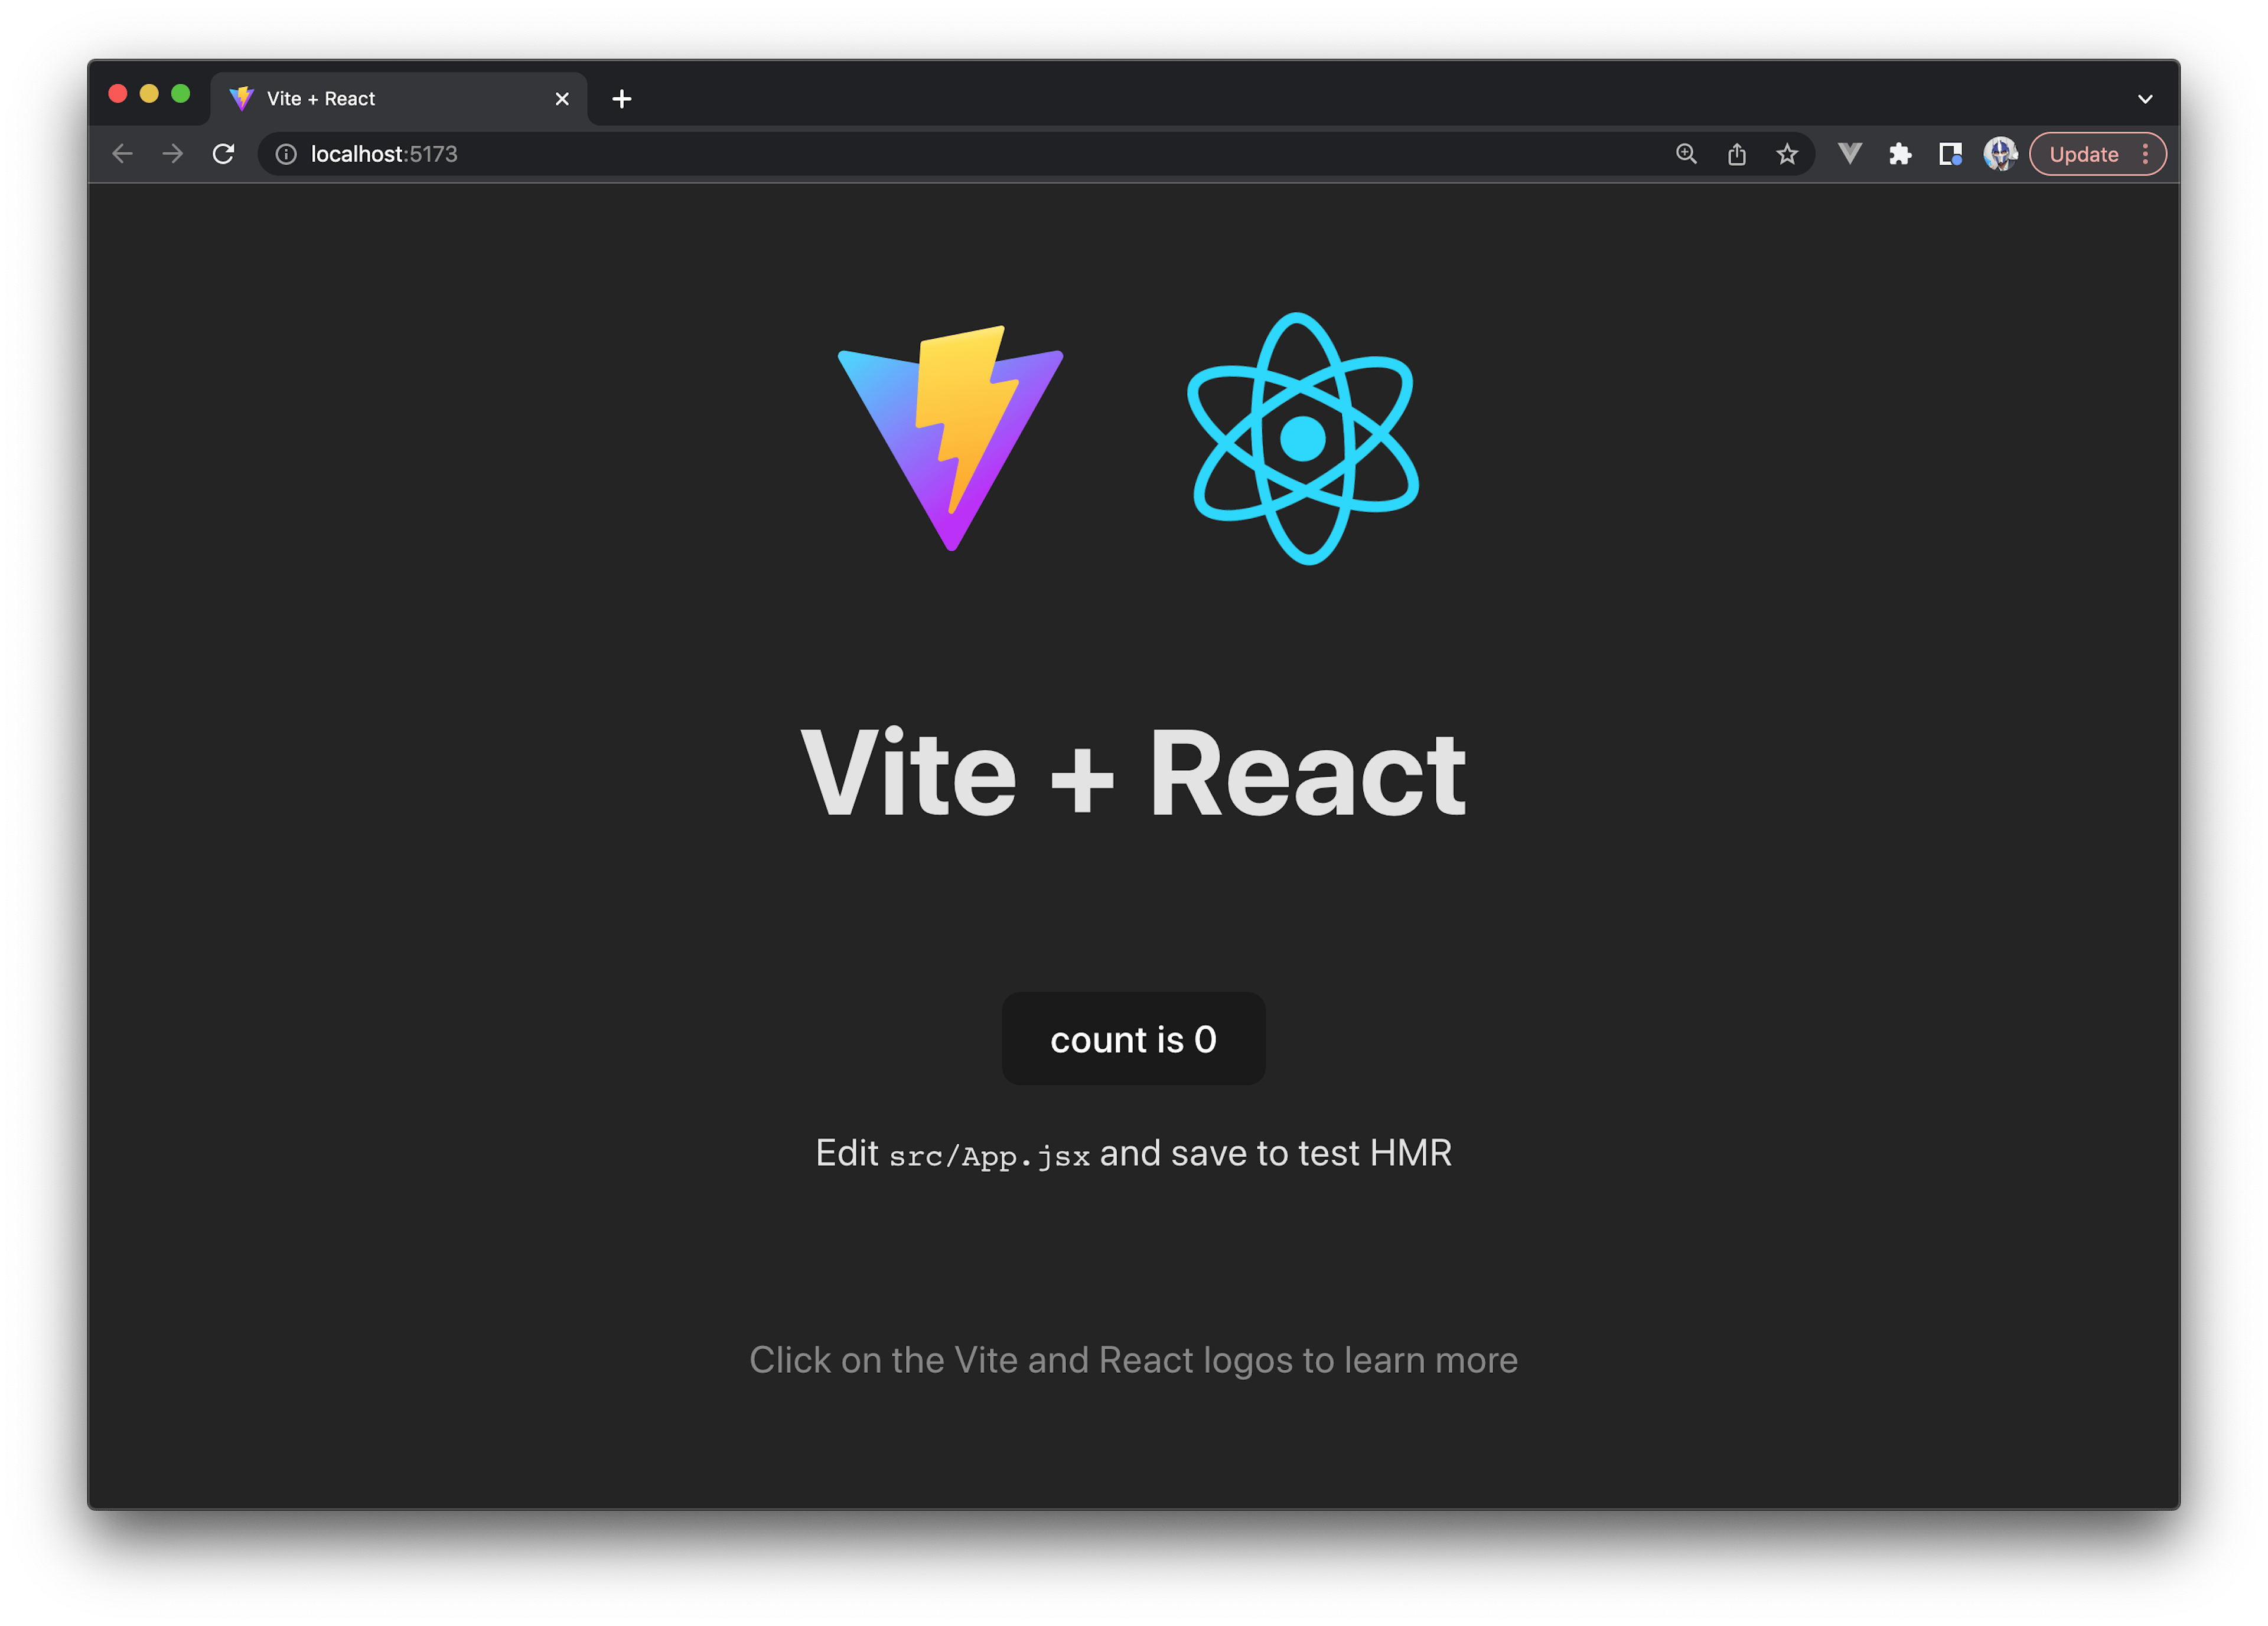Click the profile avatar icon

2000,154
